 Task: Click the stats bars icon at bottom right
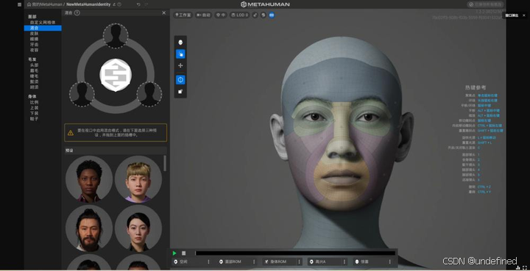pyautogui.click(x=517, y=267)
